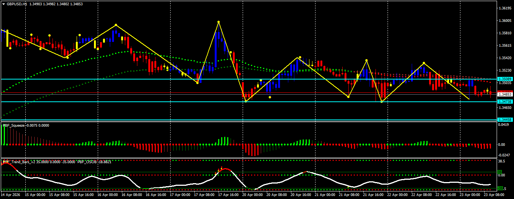Click the 17 Apr 08:00 time label
Image resolution: width=514 pixels, height=199 pixels.
204,195
